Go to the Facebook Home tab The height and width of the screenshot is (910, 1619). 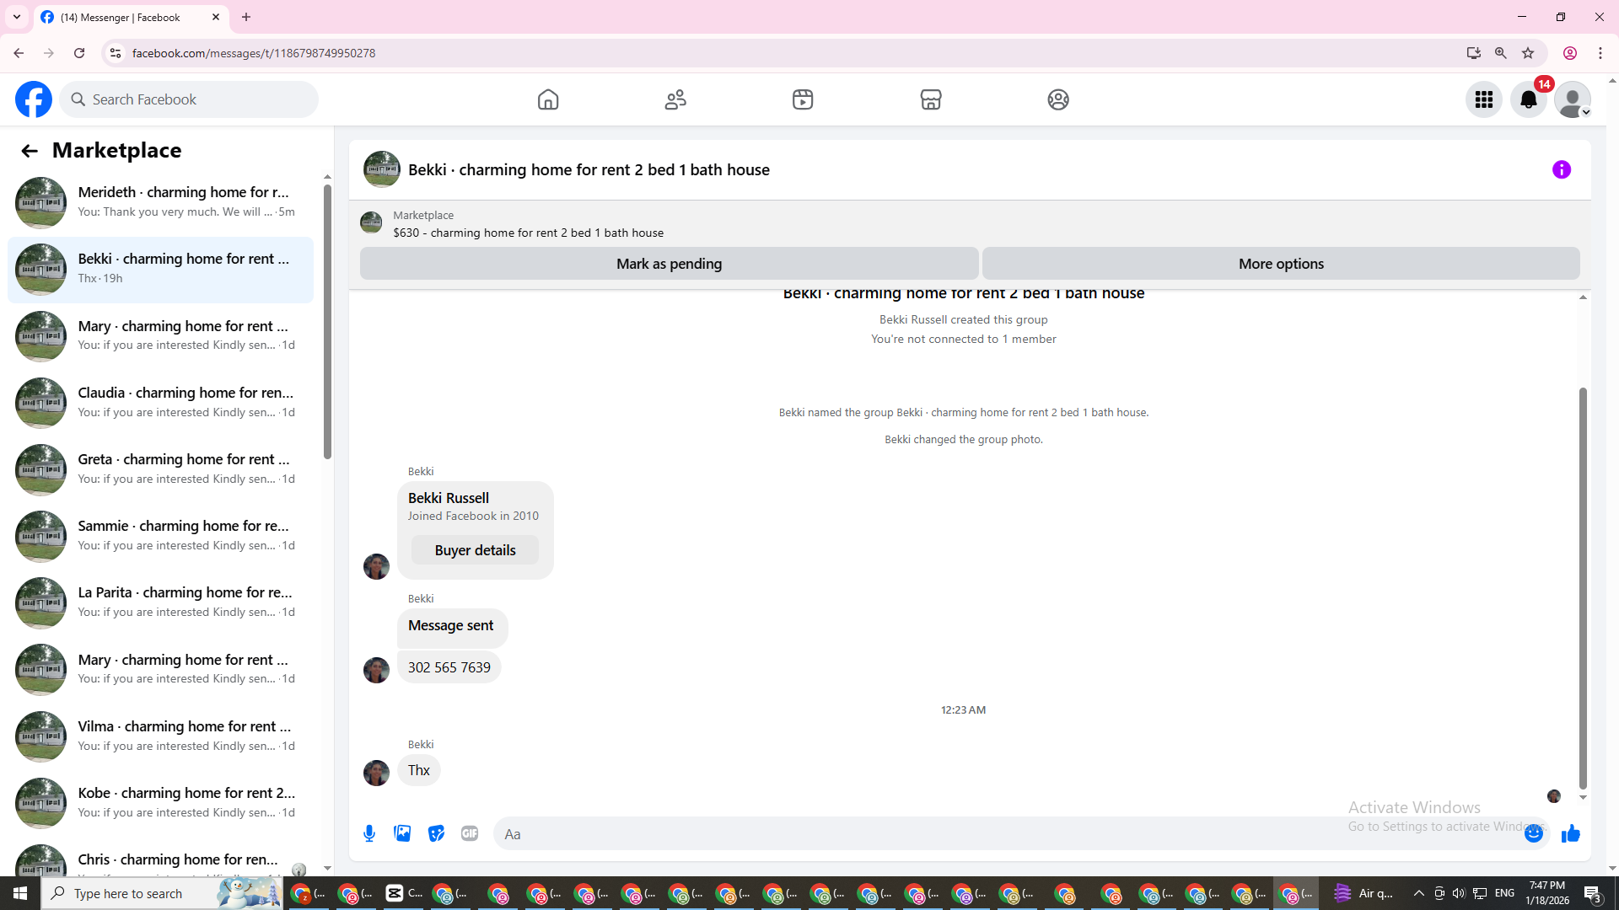click(x=548, y=99)
